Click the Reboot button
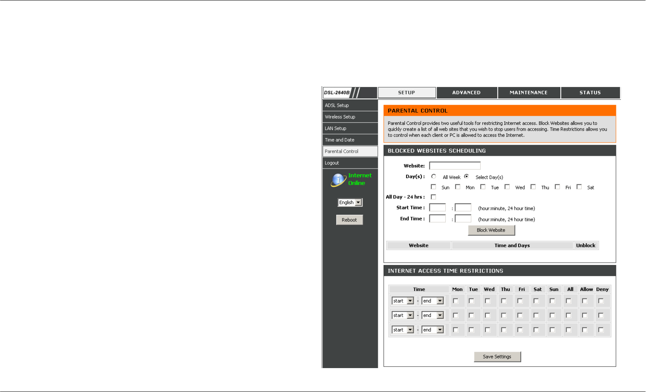The height and width of the screenshot is (392, 646). click(349, 220)
